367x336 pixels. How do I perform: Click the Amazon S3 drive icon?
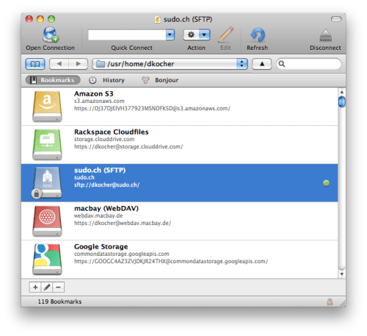(x=47, y=106)
